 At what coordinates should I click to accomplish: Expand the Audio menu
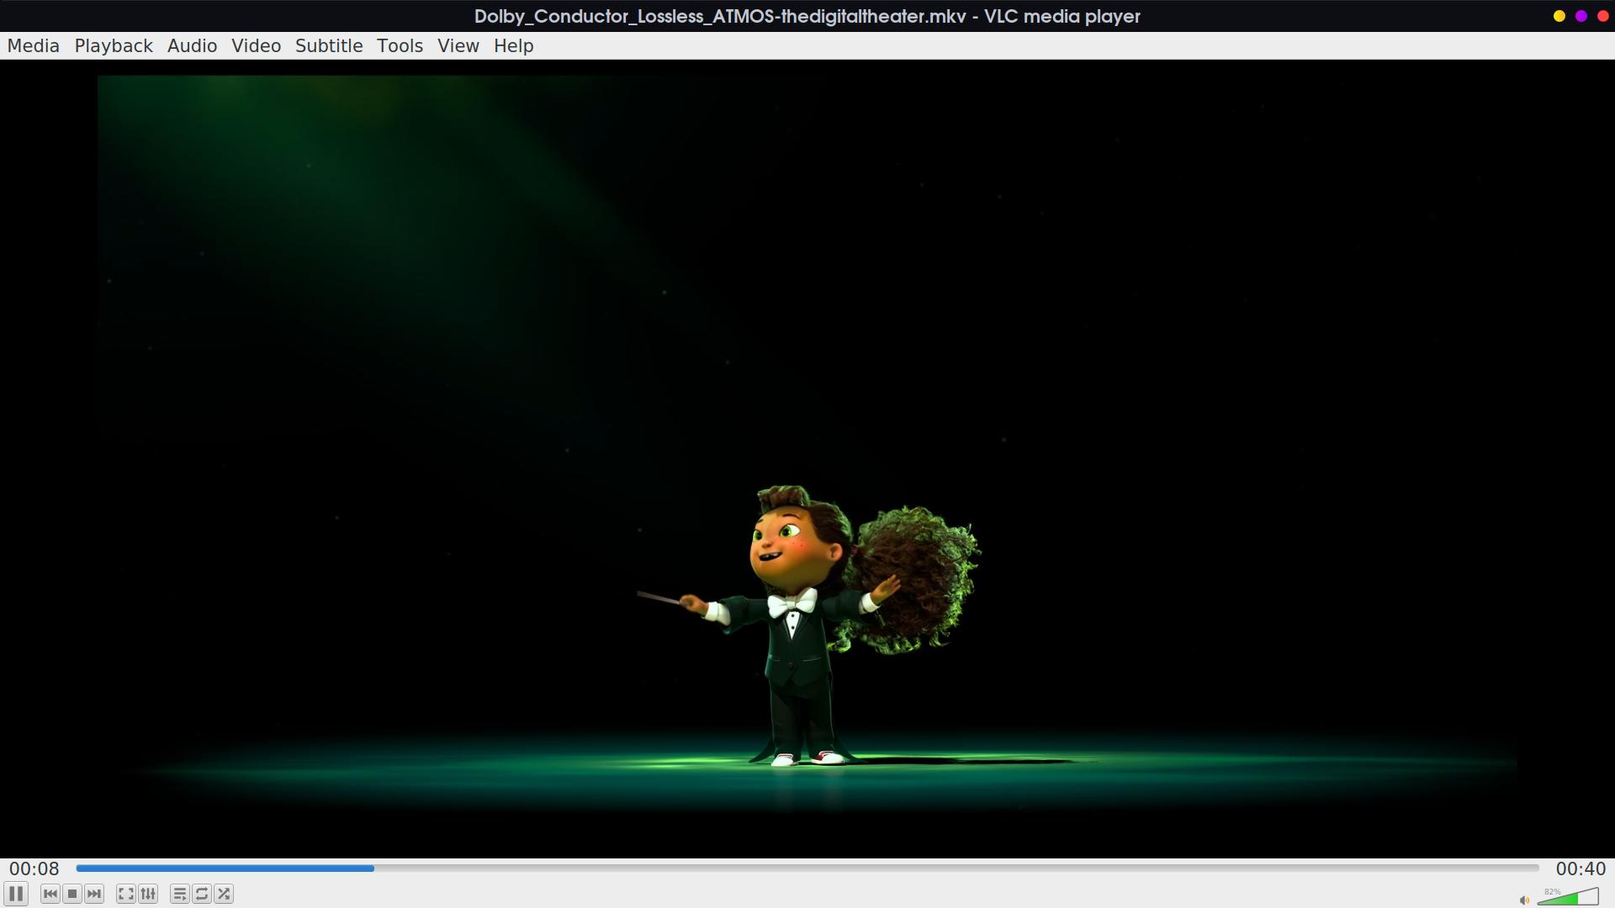pyautogui.click(x=192, y=46)
